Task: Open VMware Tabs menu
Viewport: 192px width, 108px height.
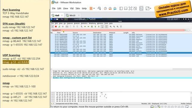Action: tap(78, 8)
